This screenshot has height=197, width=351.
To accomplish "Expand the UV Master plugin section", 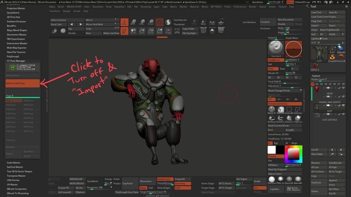I will click(12, 184).
